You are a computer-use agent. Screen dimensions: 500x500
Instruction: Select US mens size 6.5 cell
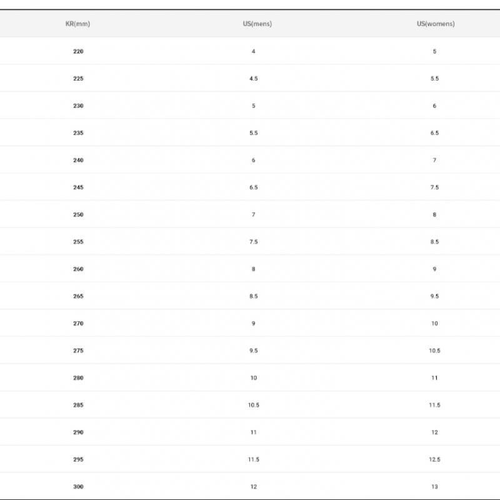coord(253,187)
